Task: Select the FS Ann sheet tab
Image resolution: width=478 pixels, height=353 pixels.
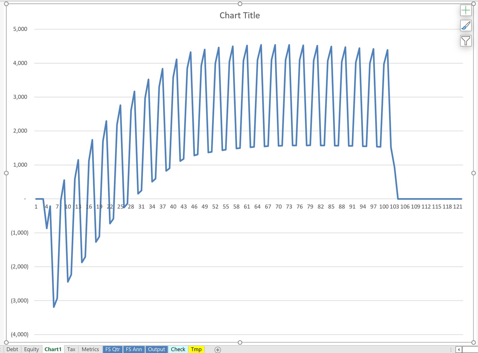Action: point(134,349)
